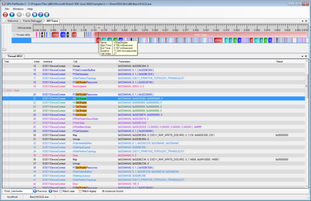Select localhost in the status bar
Image resolution: width=311 pixels, height=201 pixels.
(x=12, y=196)
